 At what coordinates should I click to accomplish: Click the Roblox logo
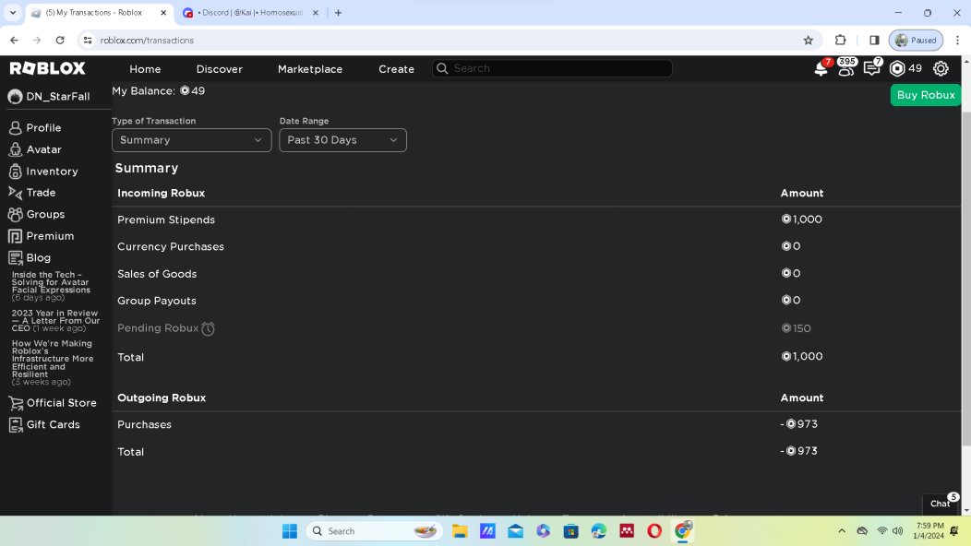pos(48,68)
